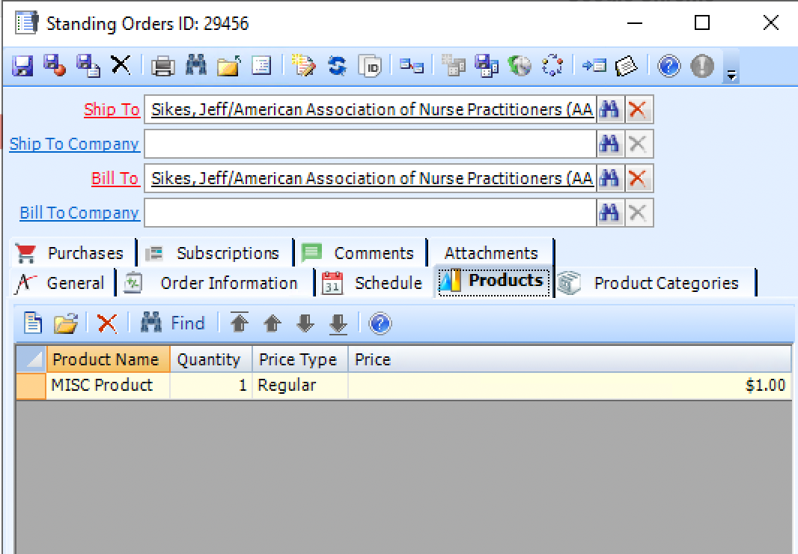Select the MISC Product row in the grid

click(108, 385)
